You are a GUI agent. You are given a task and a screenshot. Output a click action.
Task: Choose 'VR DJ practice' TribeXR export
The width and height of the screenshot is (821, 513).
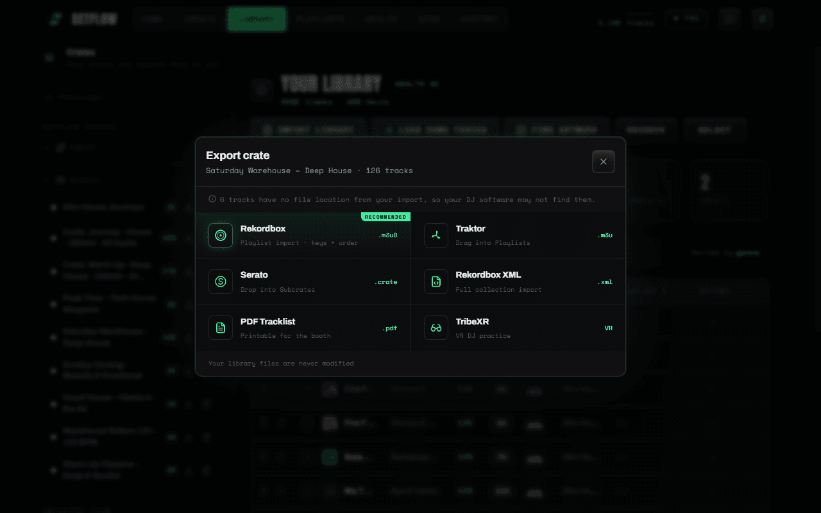pos(518,328)
